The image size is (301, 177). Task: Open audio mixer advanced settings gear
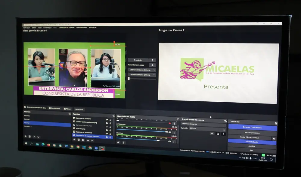click(x=118, y=142)
